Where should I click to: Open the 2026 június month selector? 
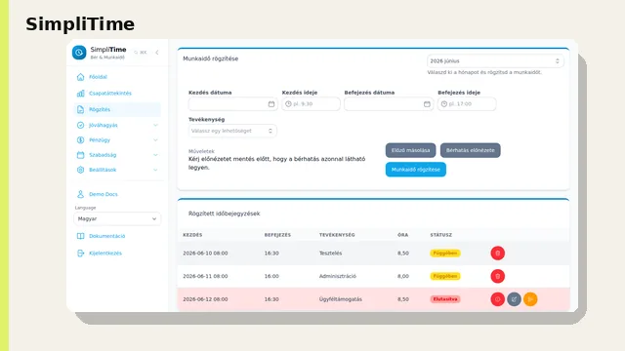495,60
